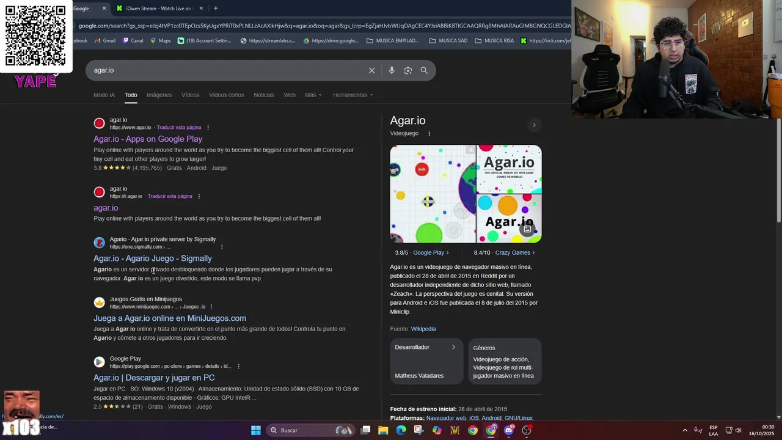Open Agar.io - Agario Juego - Sigmally
Viewport: 782px width, 440px height.
pyautogui.click(x=153, y=258)
